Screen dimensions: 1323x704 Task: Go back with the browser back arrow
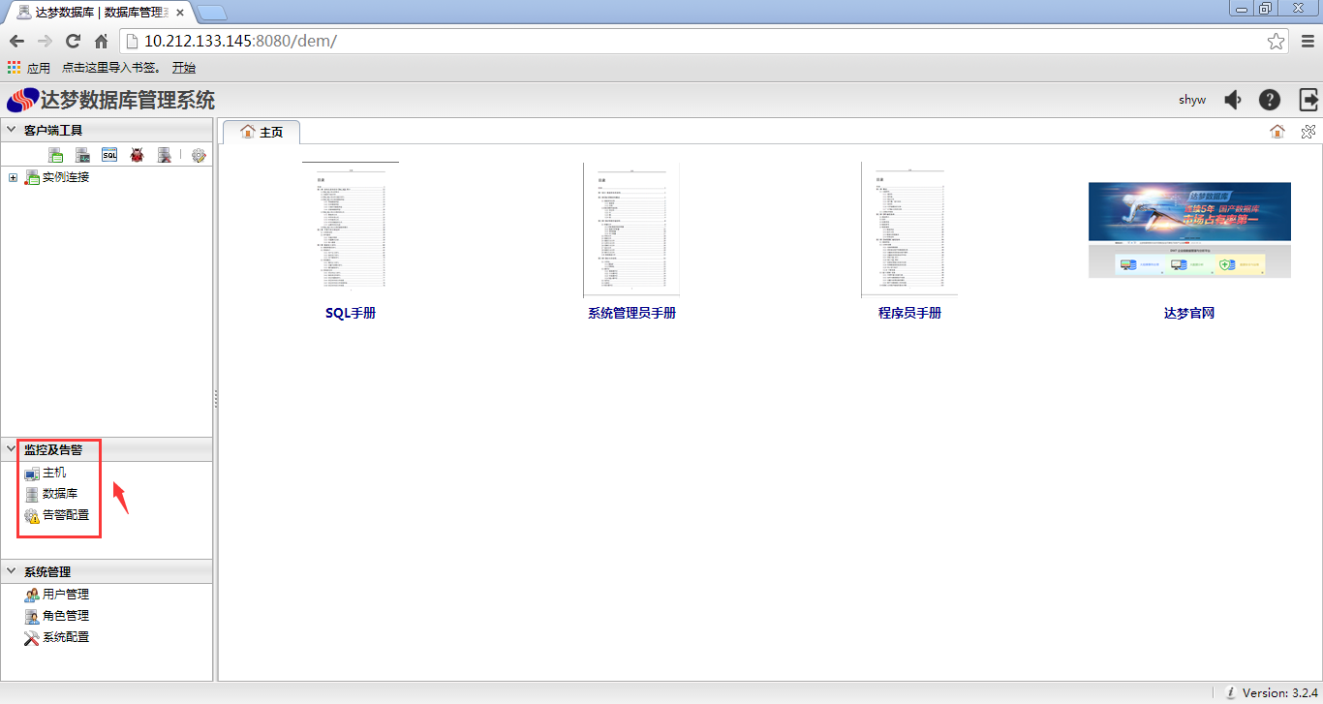(16, 41)
